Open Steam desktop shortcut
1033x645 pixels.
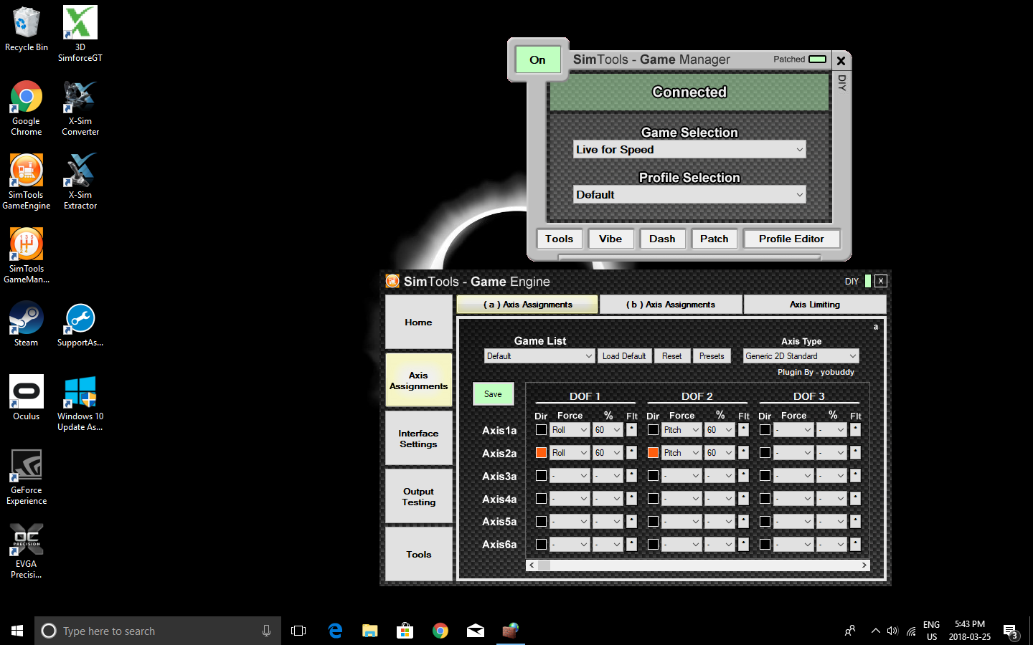[27, 325]
